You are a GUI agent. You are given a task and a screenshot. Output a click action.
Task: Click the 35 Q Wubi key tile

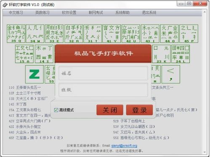[16, 33]
